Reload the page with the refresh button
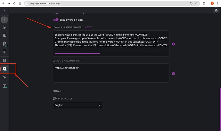The height and width of the screenshot is (131, 221). click(14, 3)
